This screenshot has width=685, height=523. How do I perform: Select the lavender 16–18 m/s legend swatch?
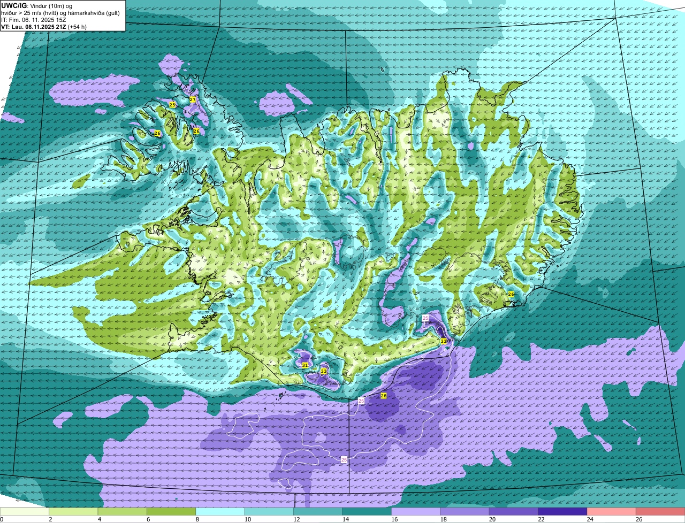click(416, 511)
